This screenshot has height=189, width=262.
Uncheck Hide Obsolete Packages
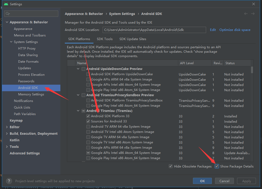point(171,166)
